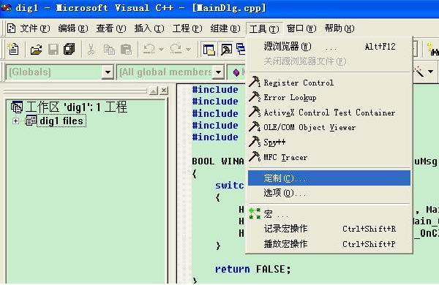Viewport: 439px width, 285px height.
Task: Open the Undo history dropdown arrow
Action: [x=161, y=50]
